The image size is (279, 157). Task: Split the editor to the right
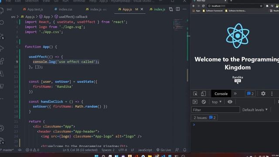tap(178, 9)
